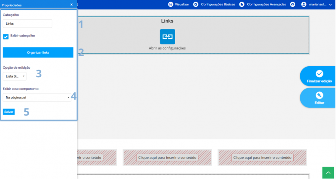Open the Opção de exibição dropdown

15,76
